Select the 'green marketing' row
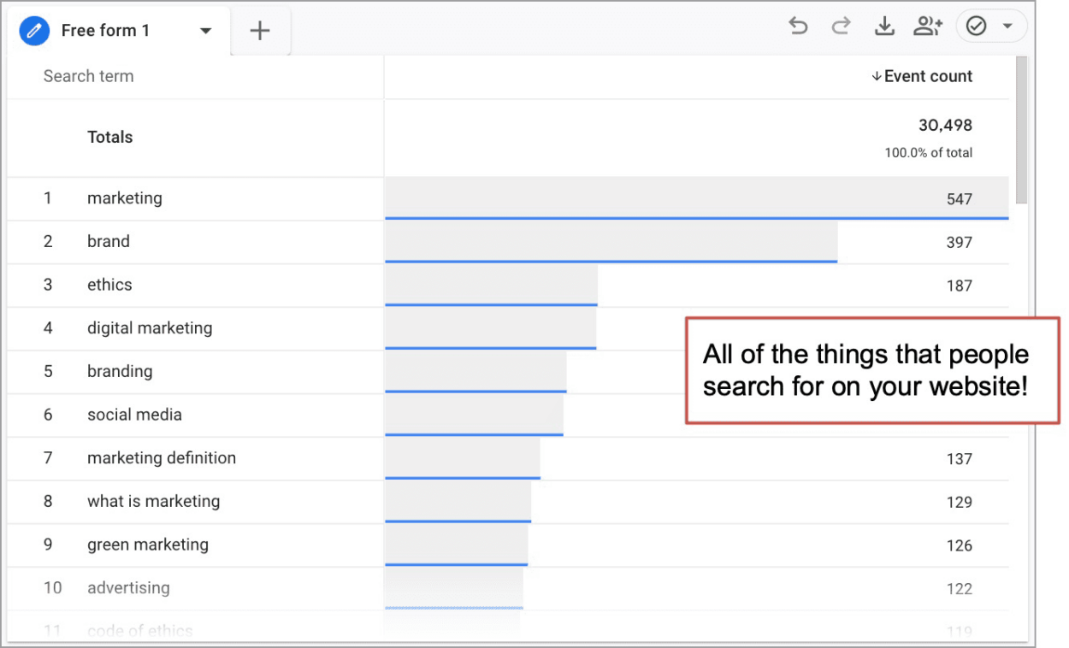Screen dimensions: 1069x648 click(x=148, y=545)
